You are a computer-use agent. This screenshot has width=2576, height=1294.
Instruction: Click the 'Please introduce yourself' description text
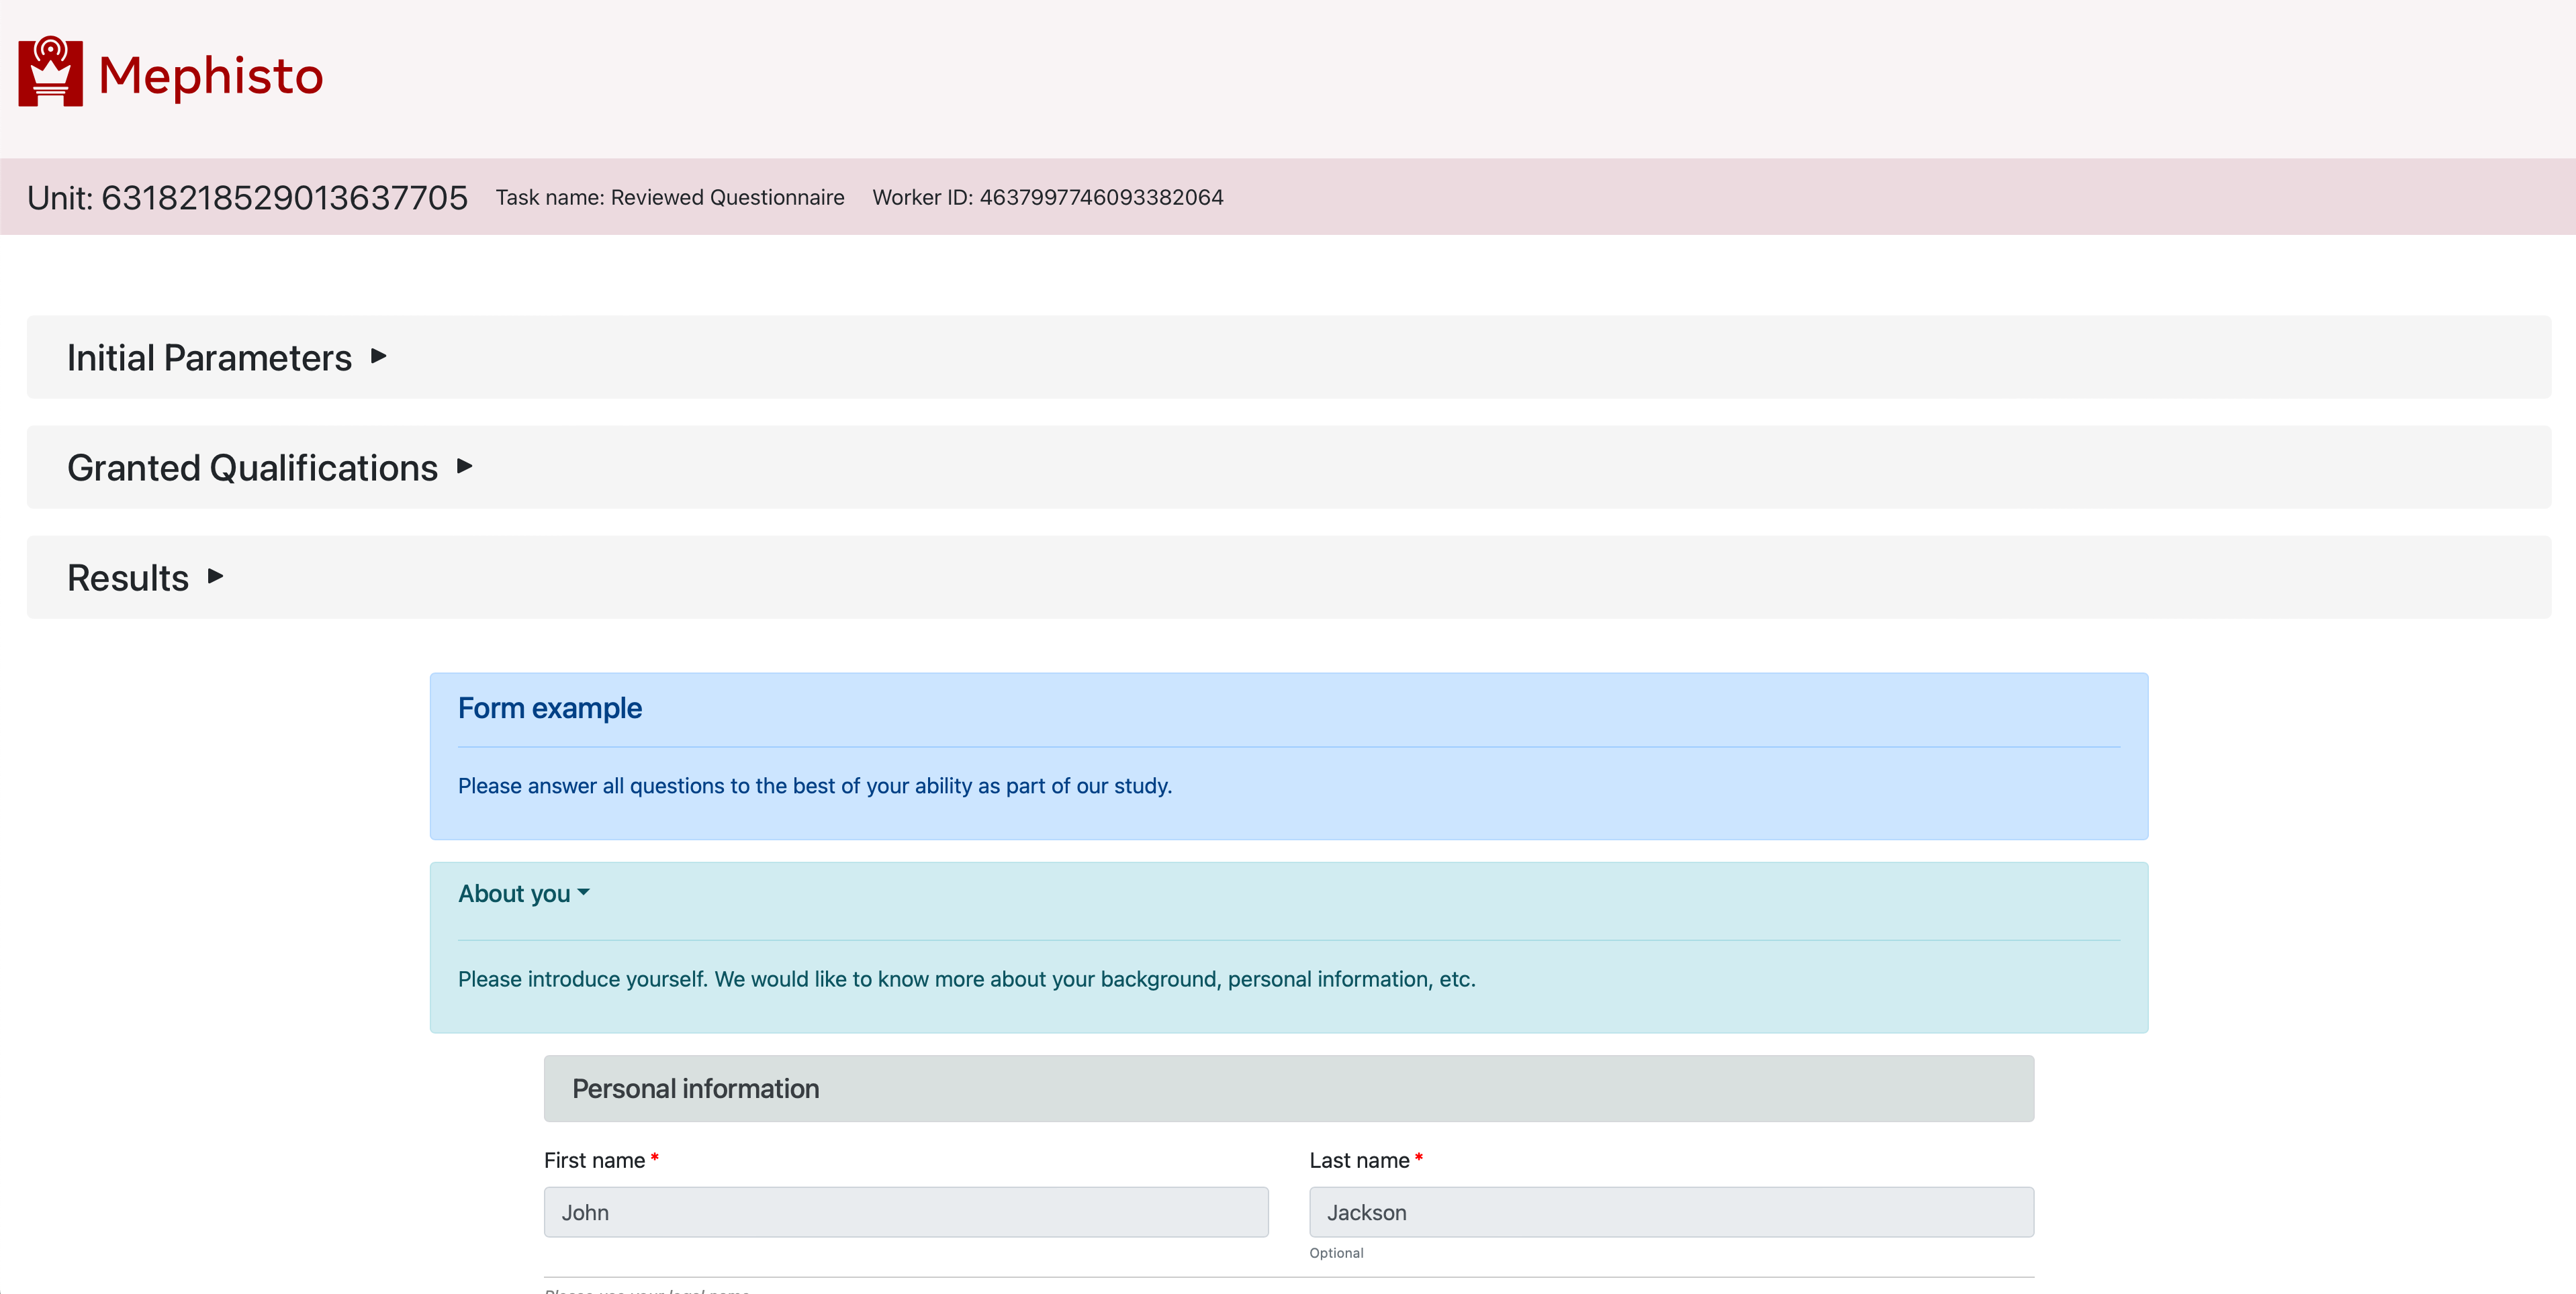pos(967,979)
